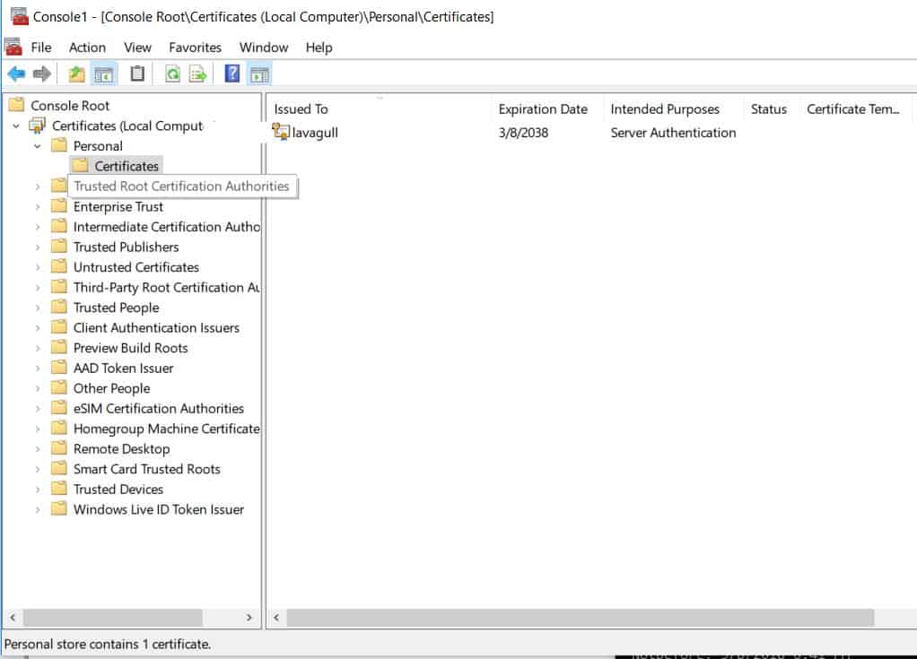Expand the Windows Live ID Token Issuer node

[38, 509]
